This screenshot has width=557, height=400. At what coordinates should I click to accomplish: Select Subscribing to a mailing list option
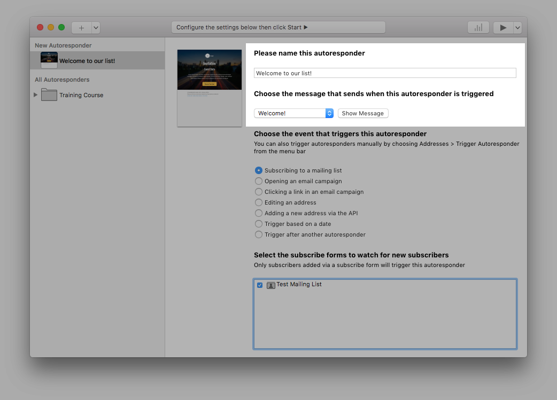pos(259,170)
